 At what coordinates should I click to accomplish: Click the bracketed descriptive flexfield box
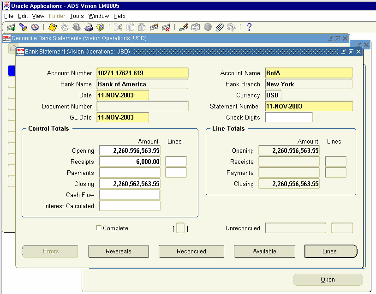(180, 228)
